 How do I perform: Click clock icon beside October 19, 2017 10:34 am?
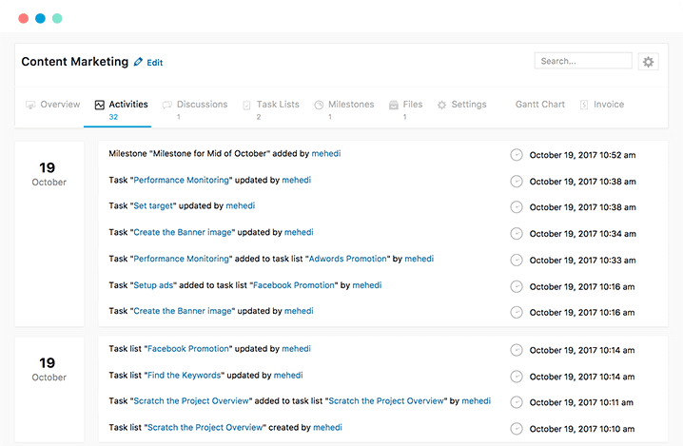[x=517, y=233]
